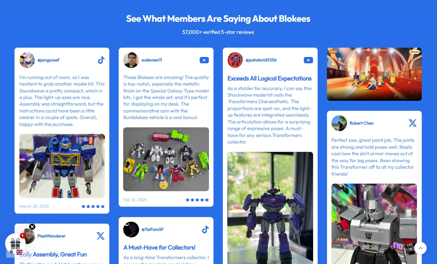437x264 pixels.
Task: Click YouTube icon on sudevsen11 review
Action: point(204,60)
